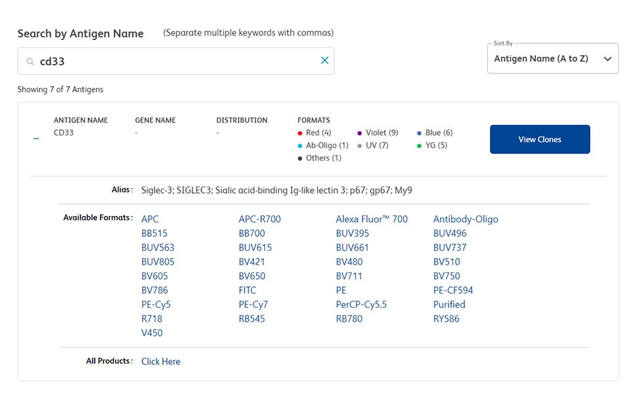Open the BUV563 format link

pos(157,248)
